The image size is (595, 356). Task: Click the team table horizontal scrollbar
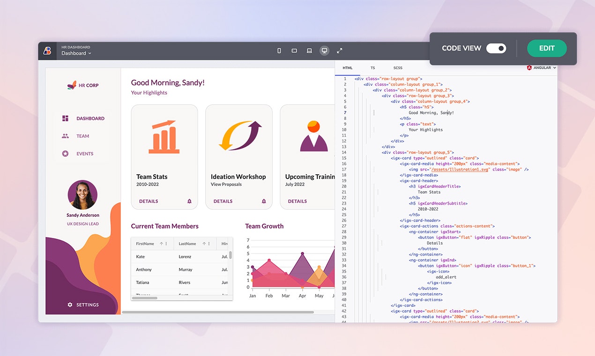(x=145, y=298)
